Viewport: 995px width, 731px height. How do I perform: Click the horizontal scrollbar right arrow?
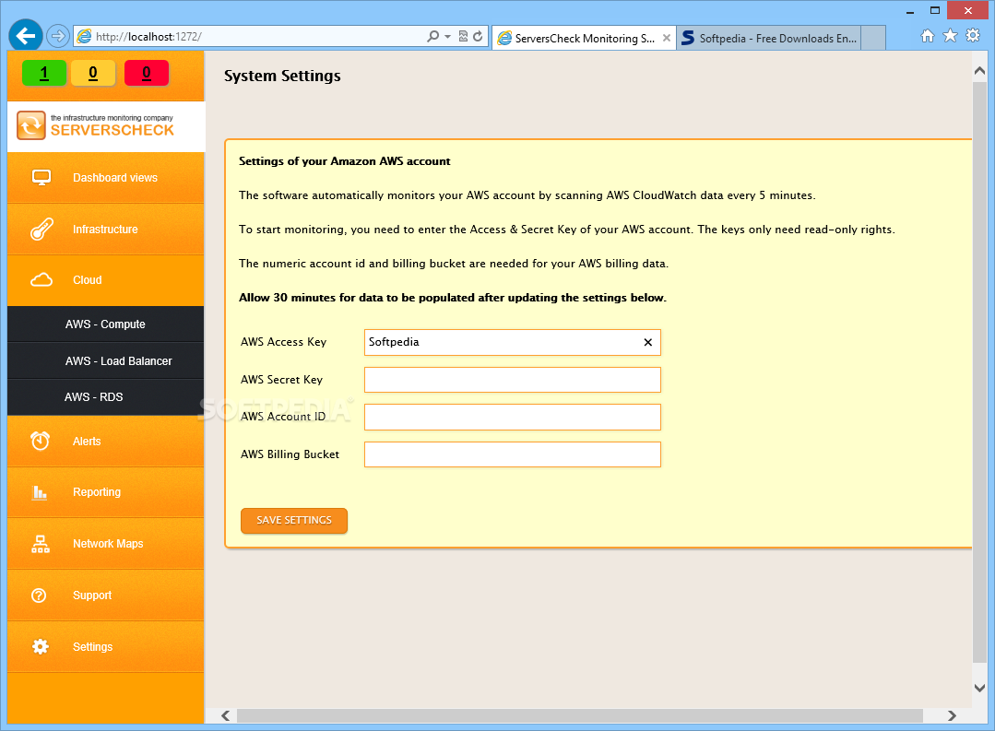coord(952,715)
